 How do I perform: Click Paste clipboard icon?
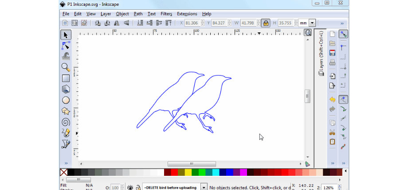tap(332, 142)
